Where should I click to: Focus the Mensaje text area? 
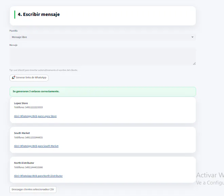point(102,57)
